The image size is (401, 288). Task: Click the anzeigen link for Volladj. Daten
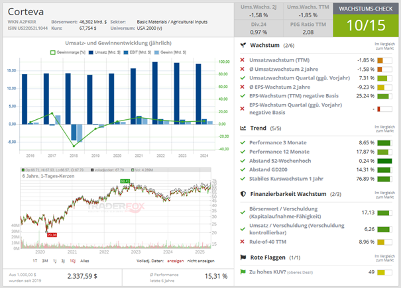176,261
